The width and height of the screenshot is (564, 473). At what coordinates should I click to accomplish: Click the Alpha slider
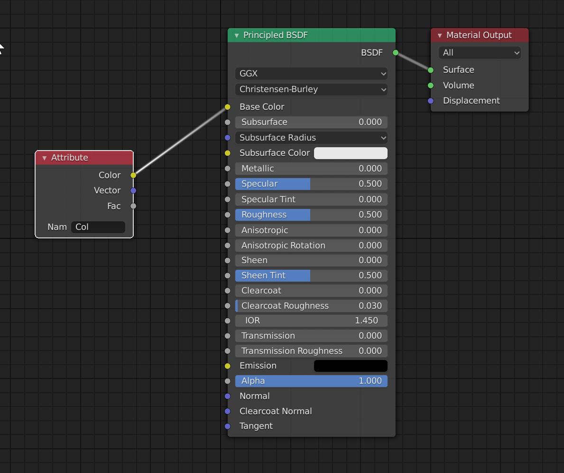[x=311, y=381]
